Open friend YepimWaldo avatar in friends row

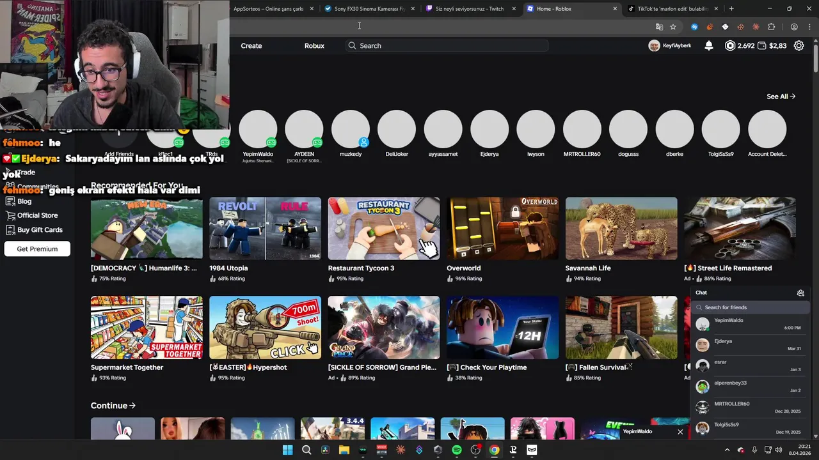[x=258, y=129]
